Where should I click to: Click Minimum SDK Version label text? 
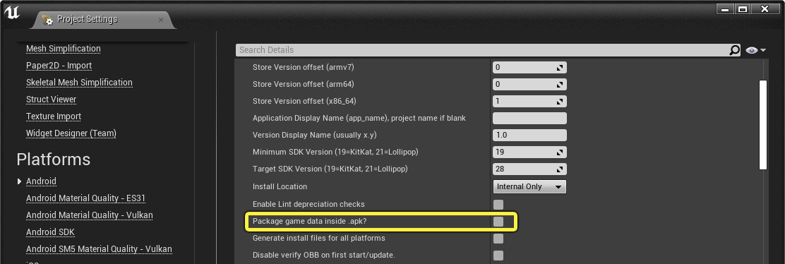pos(335,152)
